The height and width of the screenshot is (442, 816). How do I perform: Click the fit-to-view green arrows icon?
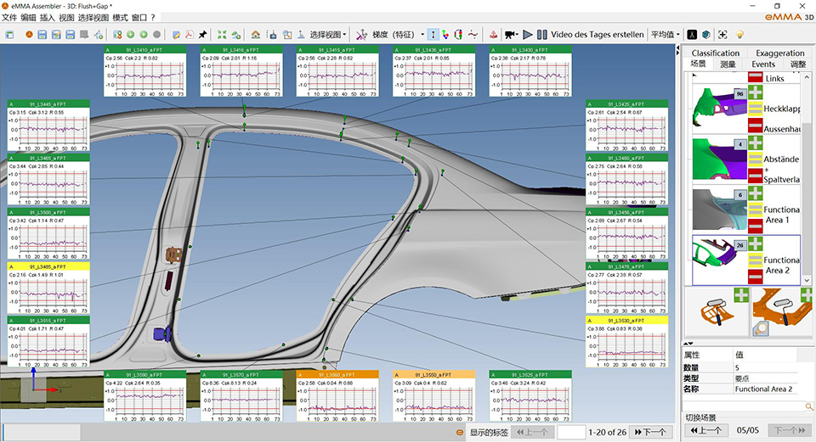222,35
